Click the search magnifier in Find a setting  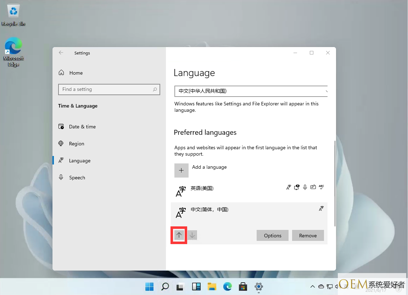pyautogui.click(x=155, y=89)
